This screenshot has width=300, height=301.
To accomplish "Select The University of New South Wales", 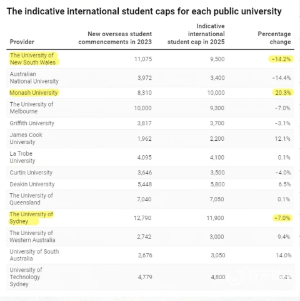I will click(32, 59).
